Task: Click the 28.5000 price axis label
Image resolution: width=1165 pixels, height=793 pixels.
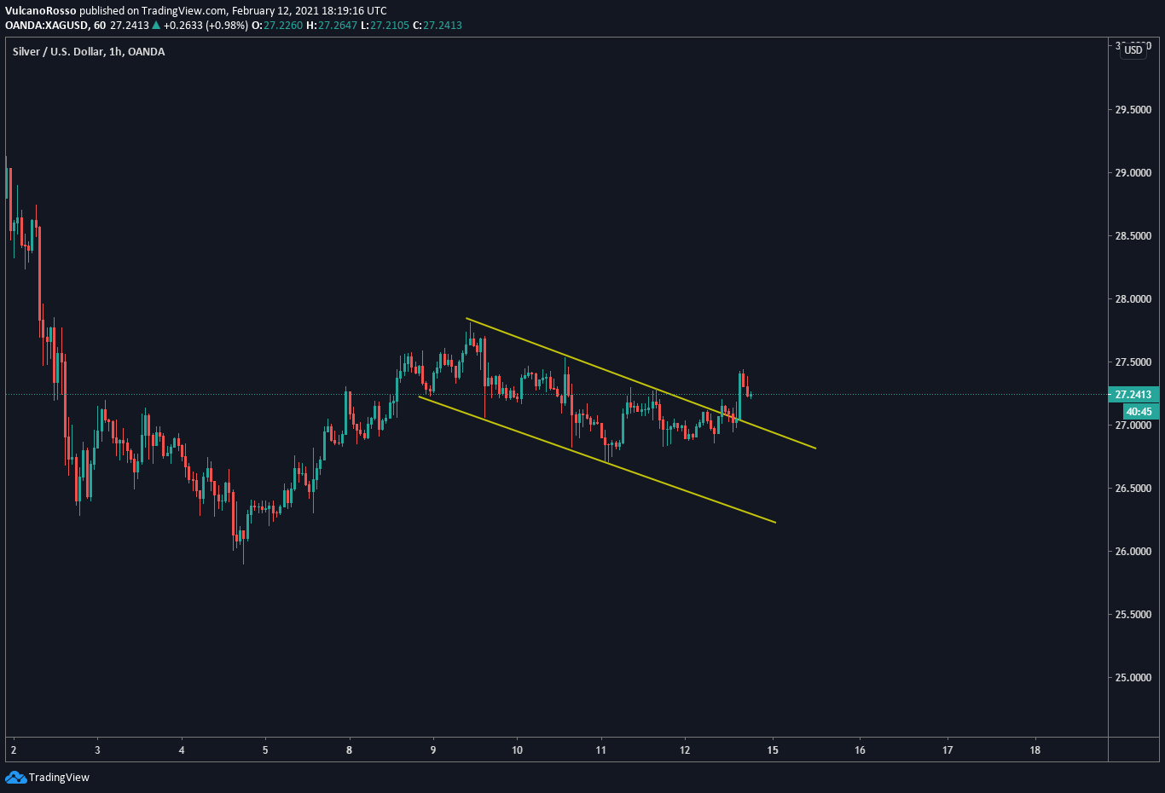Action: [1133, 236]
